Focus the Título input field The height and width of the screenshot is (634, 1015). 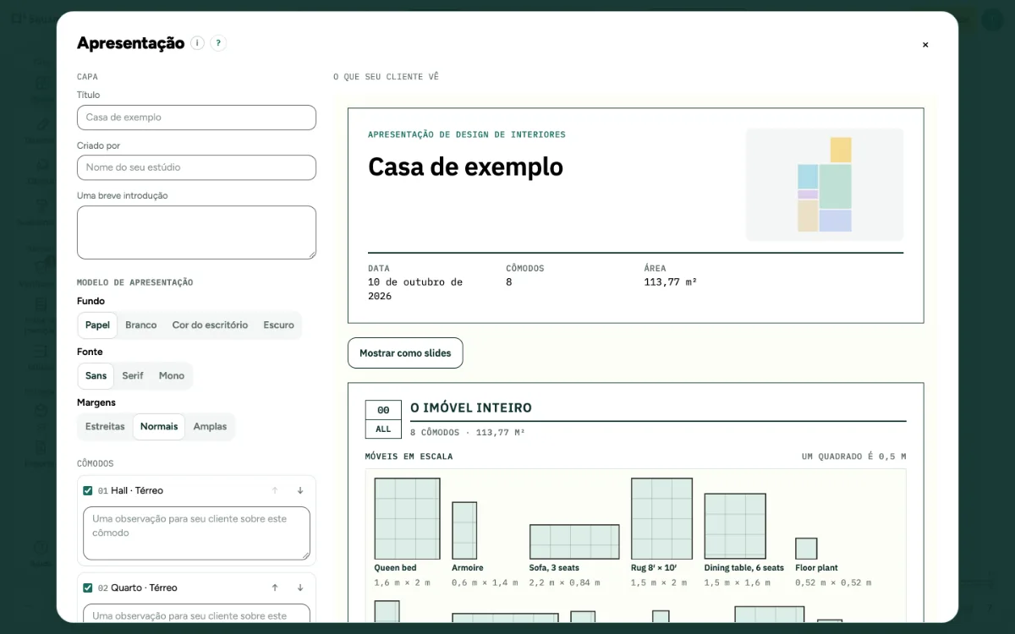[x=196, y=118]
